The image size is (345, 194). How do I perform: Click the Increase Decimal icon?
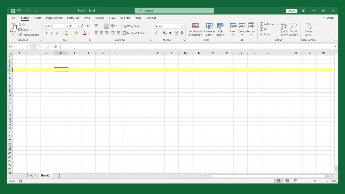pyautogui.click(x=176, y=33)
